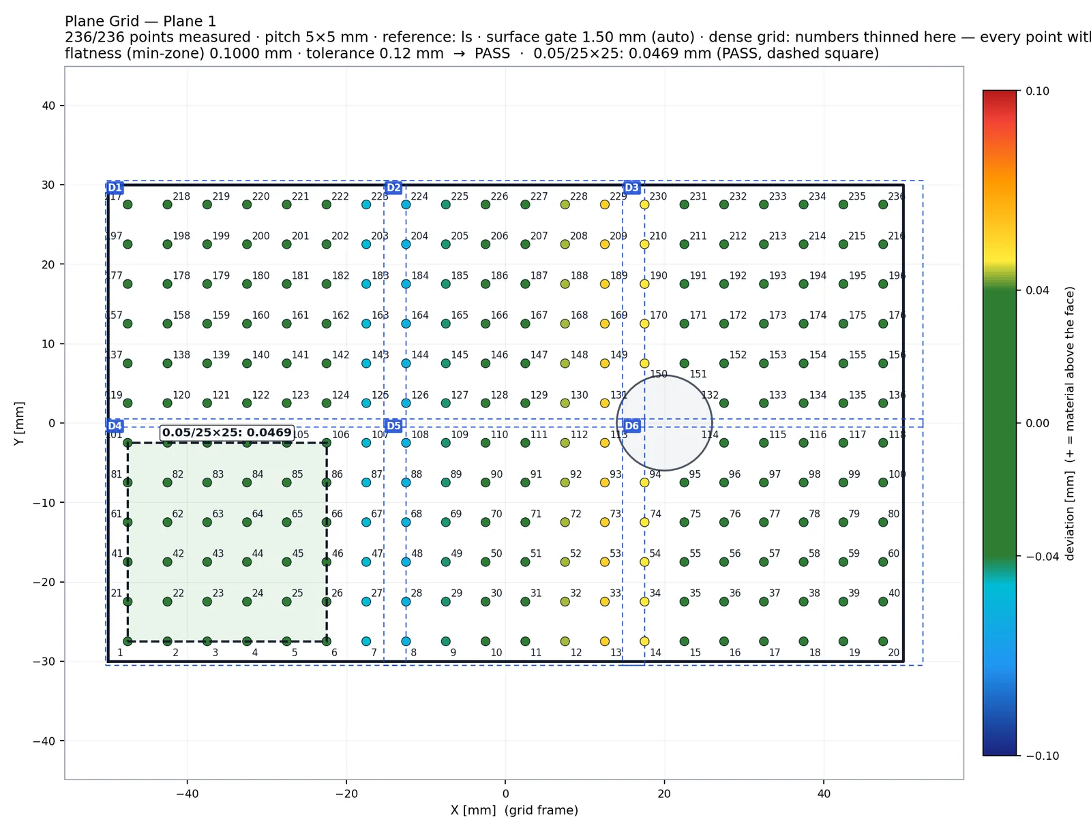Click point label "44"
This screenshot has height=832, width=1091.
coord(258,554)
